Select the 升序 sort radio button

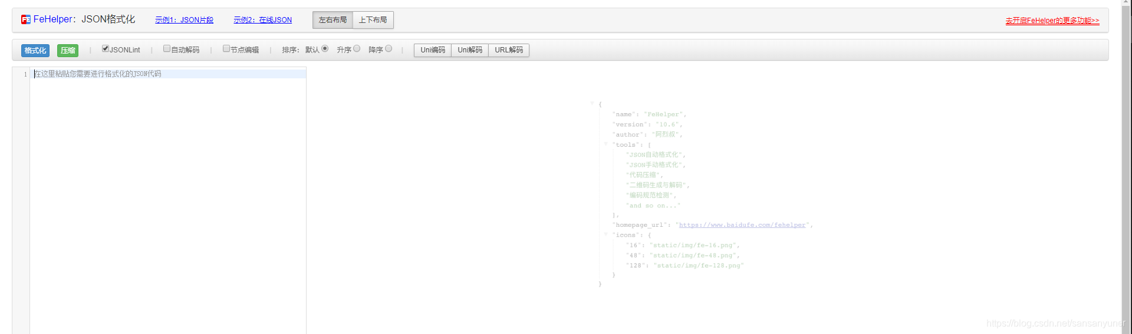click(x=357, y=49)
